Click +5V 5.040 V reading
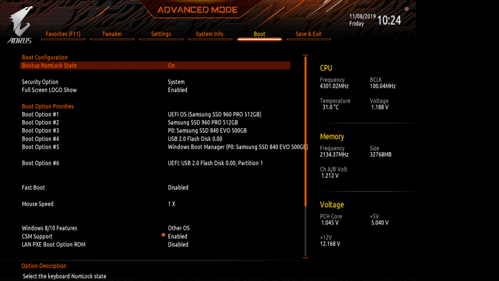 (380, 223)
